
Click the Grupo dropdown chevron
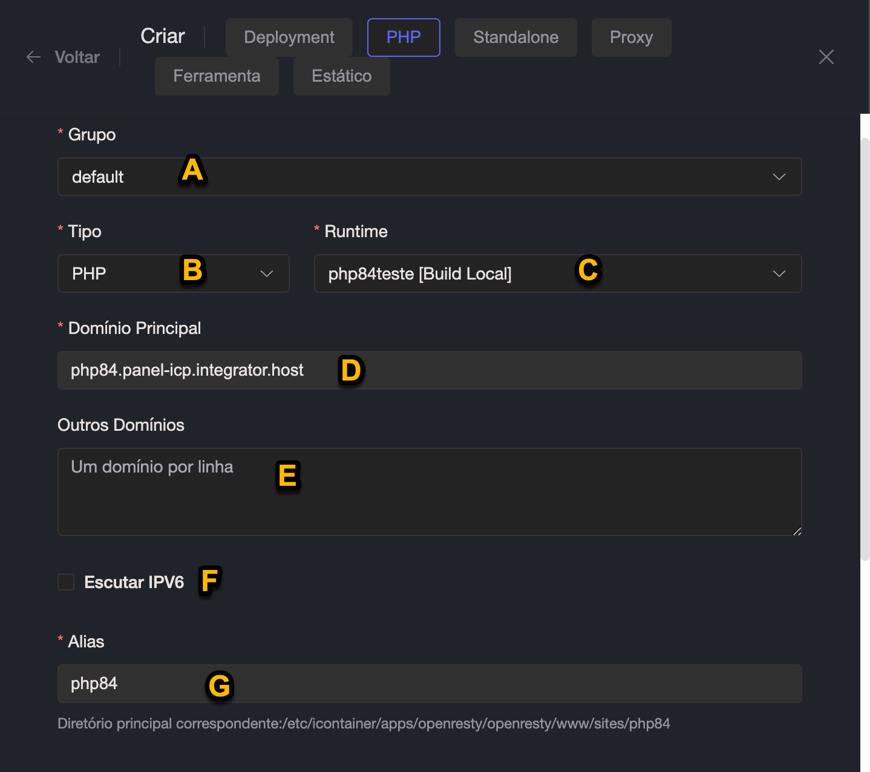[779, 177]
